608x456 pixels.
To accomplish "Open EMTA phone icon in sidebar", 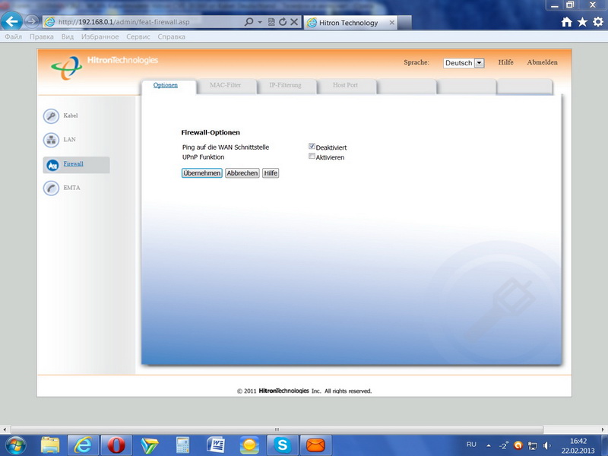I will [51, 188].
